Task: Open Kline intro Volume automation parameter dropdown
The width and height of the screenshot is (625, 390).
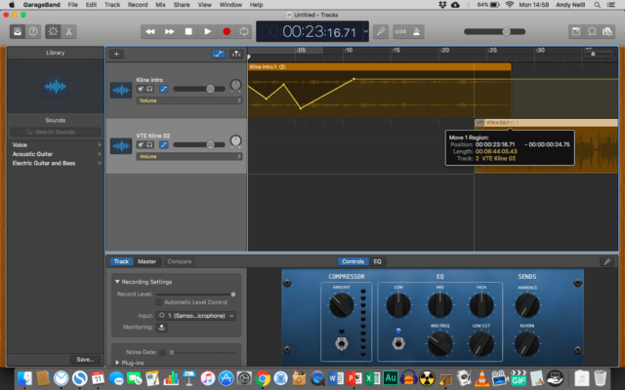Action: pos(188,100)
